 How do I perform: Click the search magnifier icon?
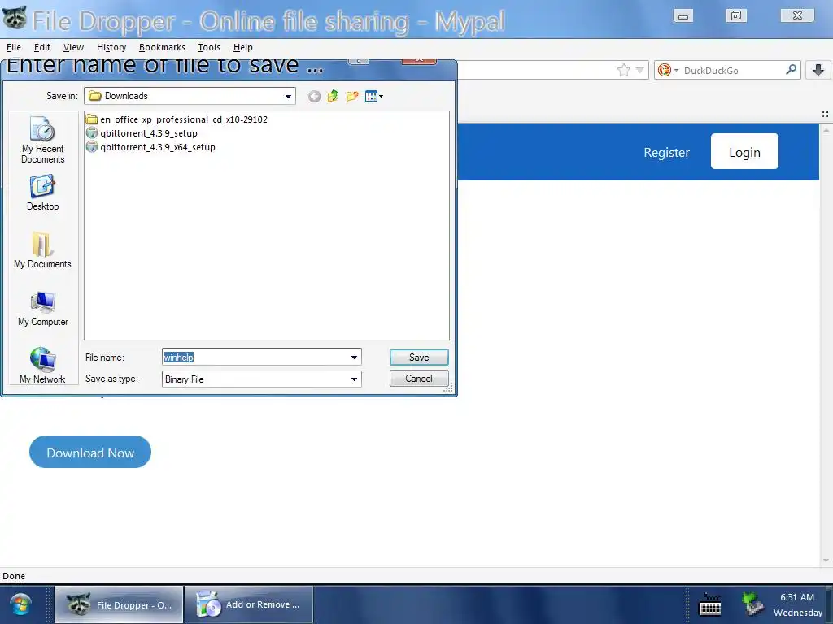(x=791, y=70)
